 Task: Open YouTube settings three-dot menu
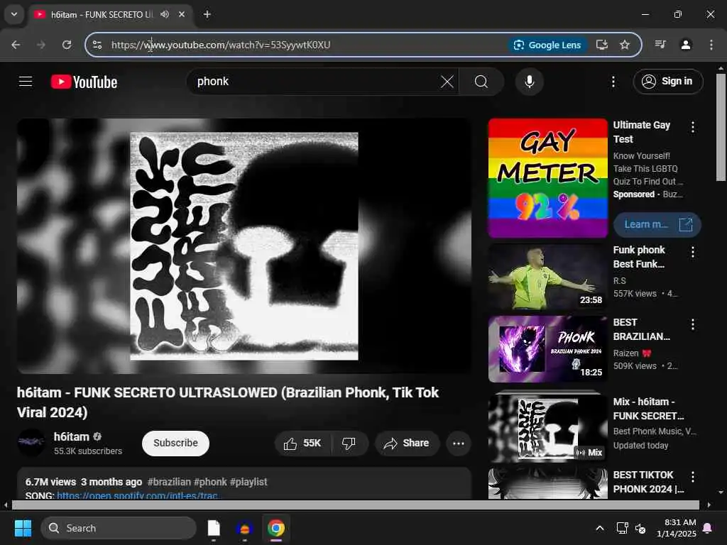pos(613,82)
